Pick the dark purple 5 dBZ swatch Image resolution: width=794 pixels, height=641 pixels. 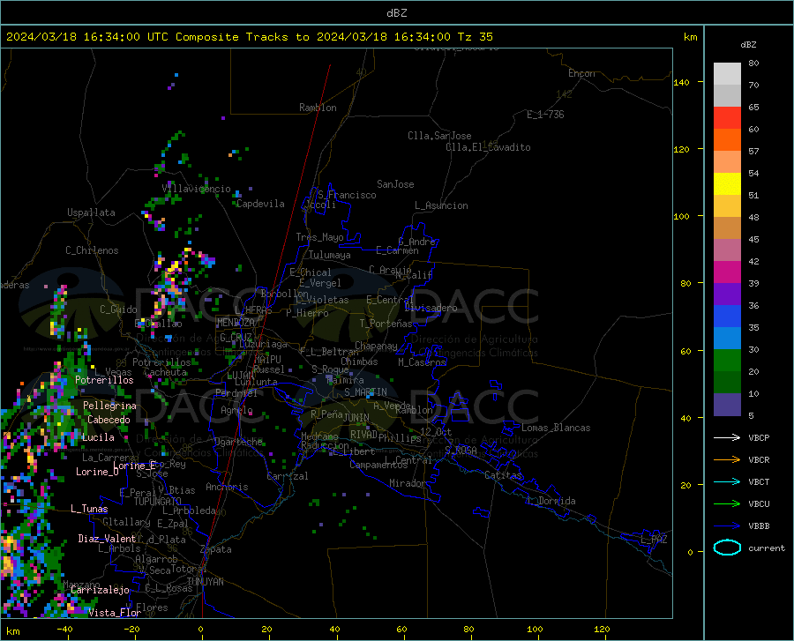[727, 404]
